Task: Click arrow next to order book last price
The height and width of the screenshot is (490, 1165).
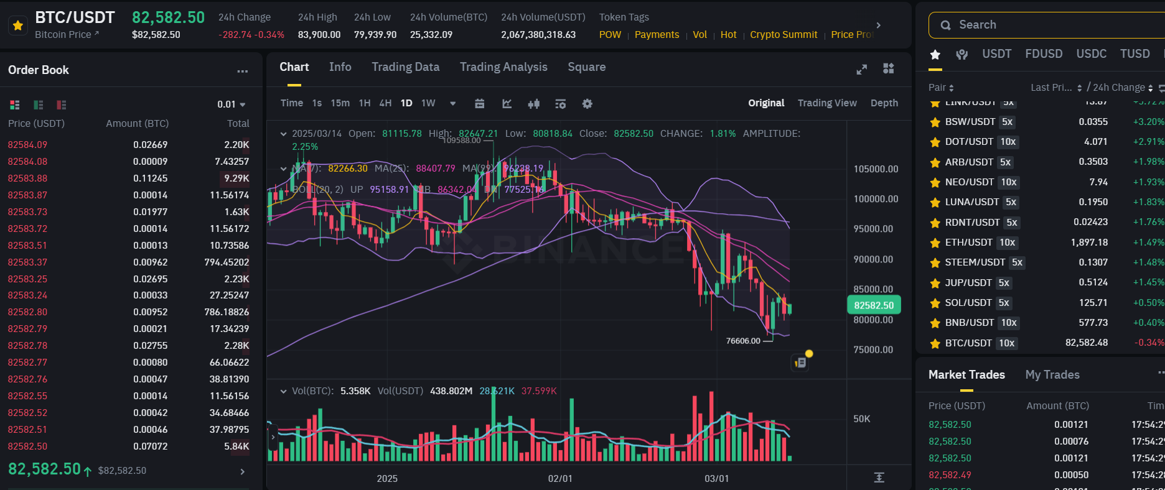Action: pos(243,472)
